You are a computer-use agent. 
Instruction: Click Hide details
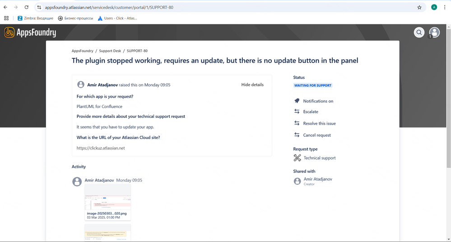(x=252, y=85)
